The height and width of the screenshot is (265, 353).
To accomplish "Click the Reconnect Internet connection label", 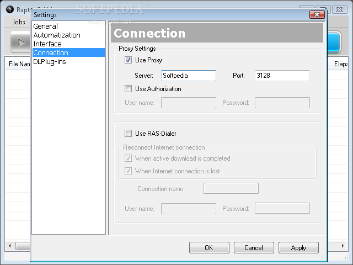I will click(164, 147).
